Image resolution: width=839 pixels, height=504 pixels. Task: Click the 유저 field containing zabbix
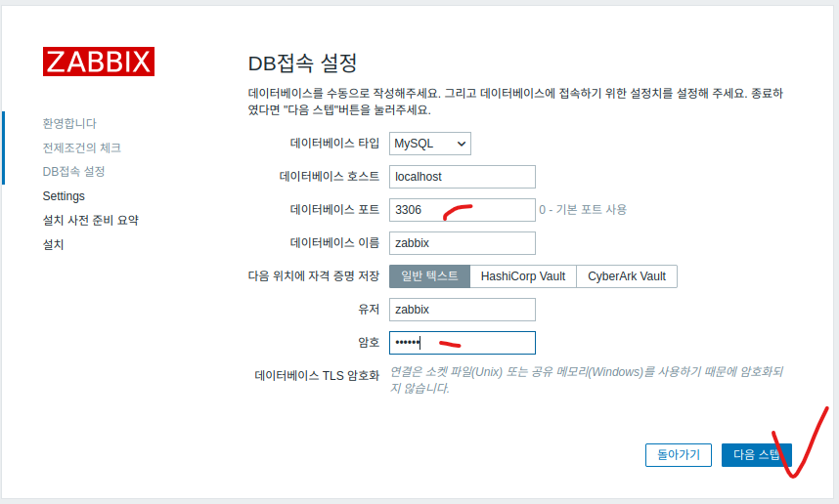tap(462, 310)
